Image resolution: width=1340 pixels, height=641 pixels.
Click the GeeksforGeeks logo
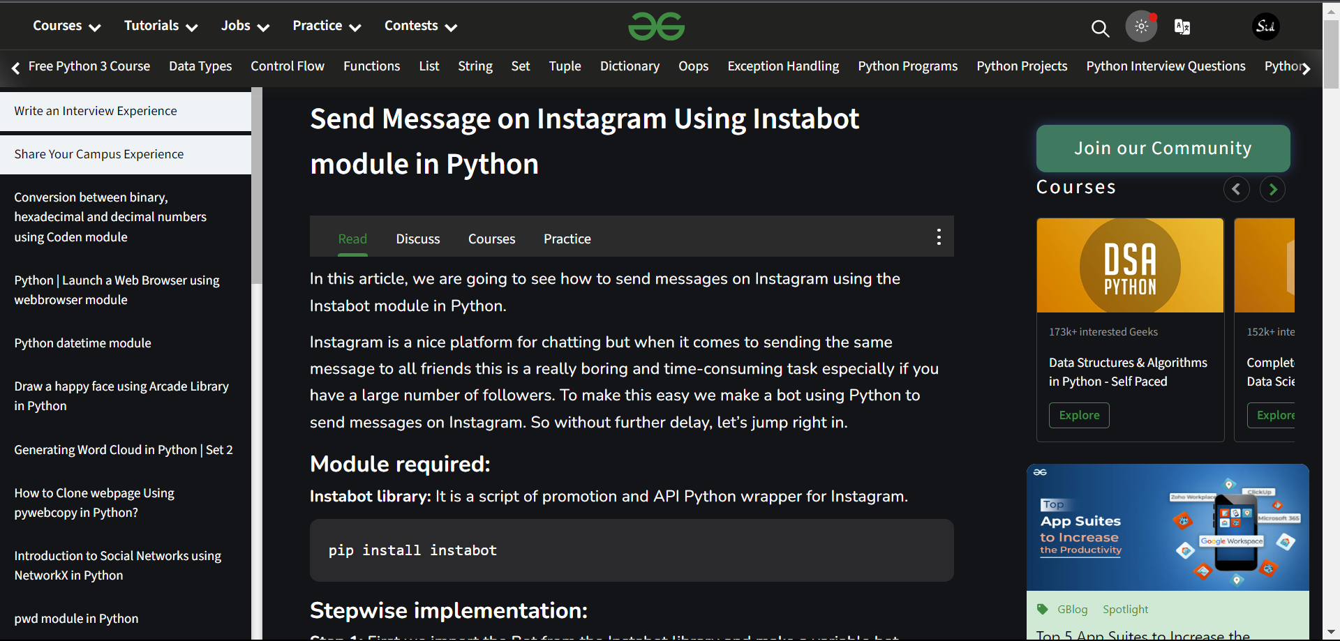(x=656, y=27)
